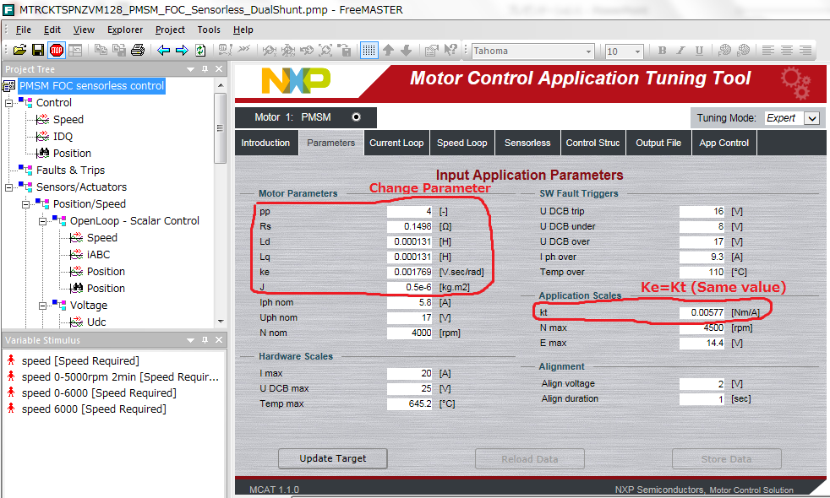Pin the Variable Stimulus panel
The image size is (830, 498).
click(205, 340)
